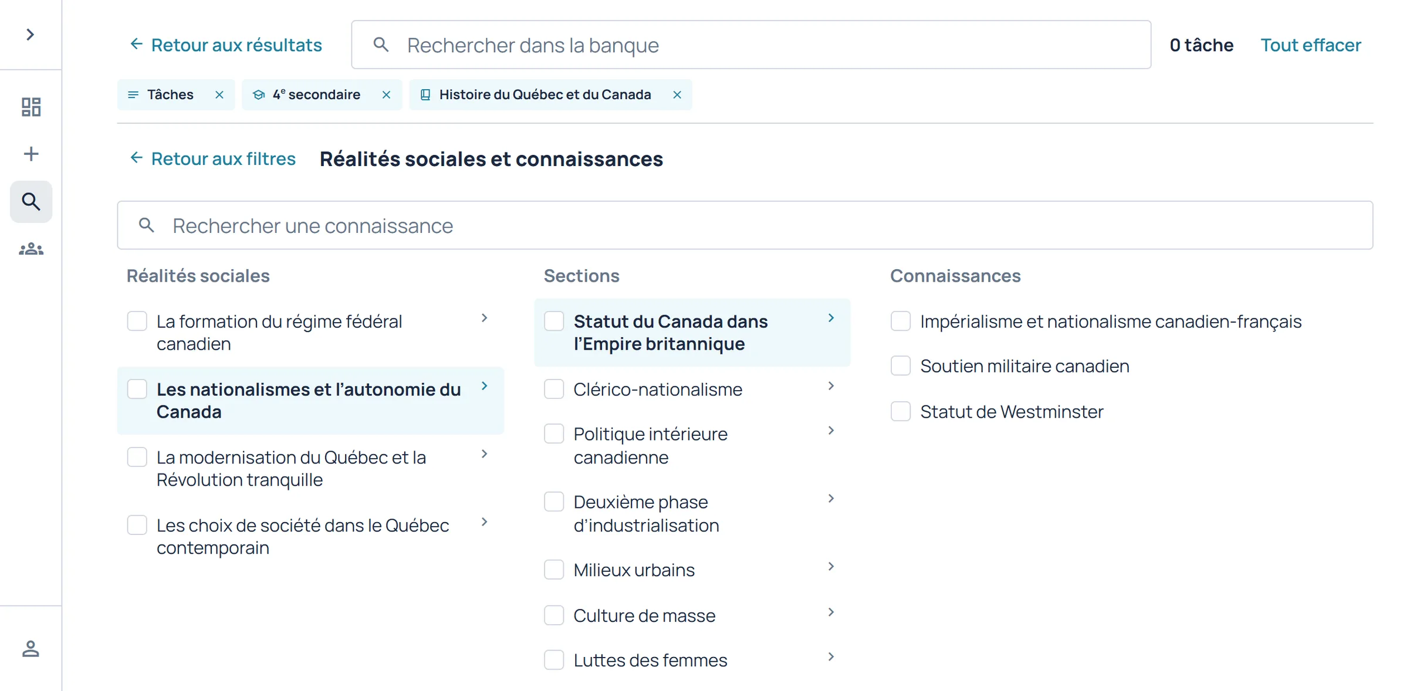
Task: Expand Statut du Canada section chevron
Action: pos(831,318)
